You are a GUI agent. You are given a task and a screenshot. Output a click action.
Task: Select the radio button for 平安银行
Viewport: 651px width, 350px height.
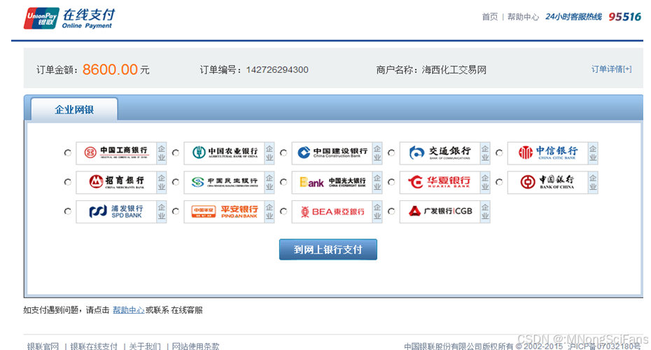pyautogui.click(x=176, y=211)
